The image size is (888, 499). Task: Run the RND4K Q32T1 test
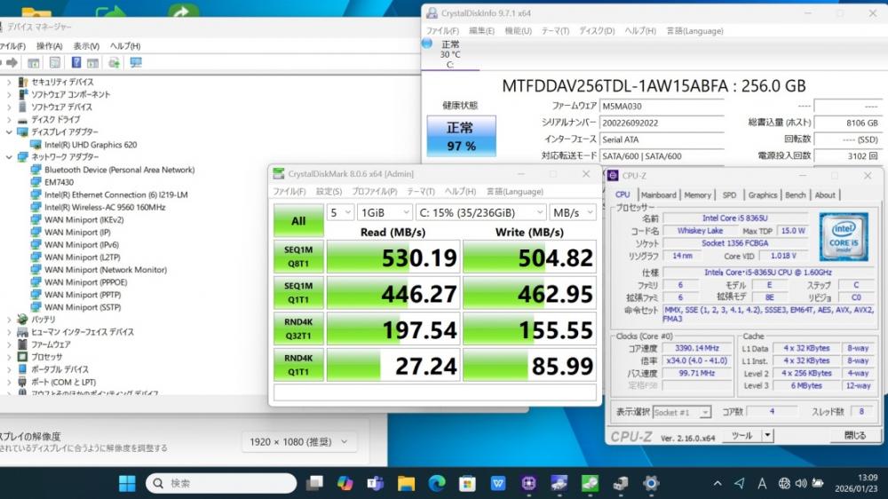click(298, 329)
